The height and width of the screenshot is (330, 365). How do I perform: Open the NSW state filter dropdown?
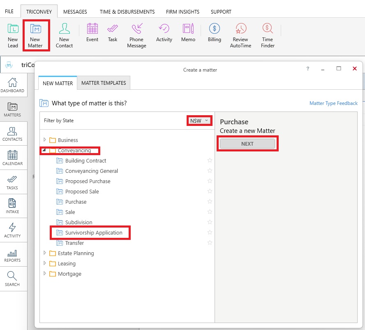(200, 121)
